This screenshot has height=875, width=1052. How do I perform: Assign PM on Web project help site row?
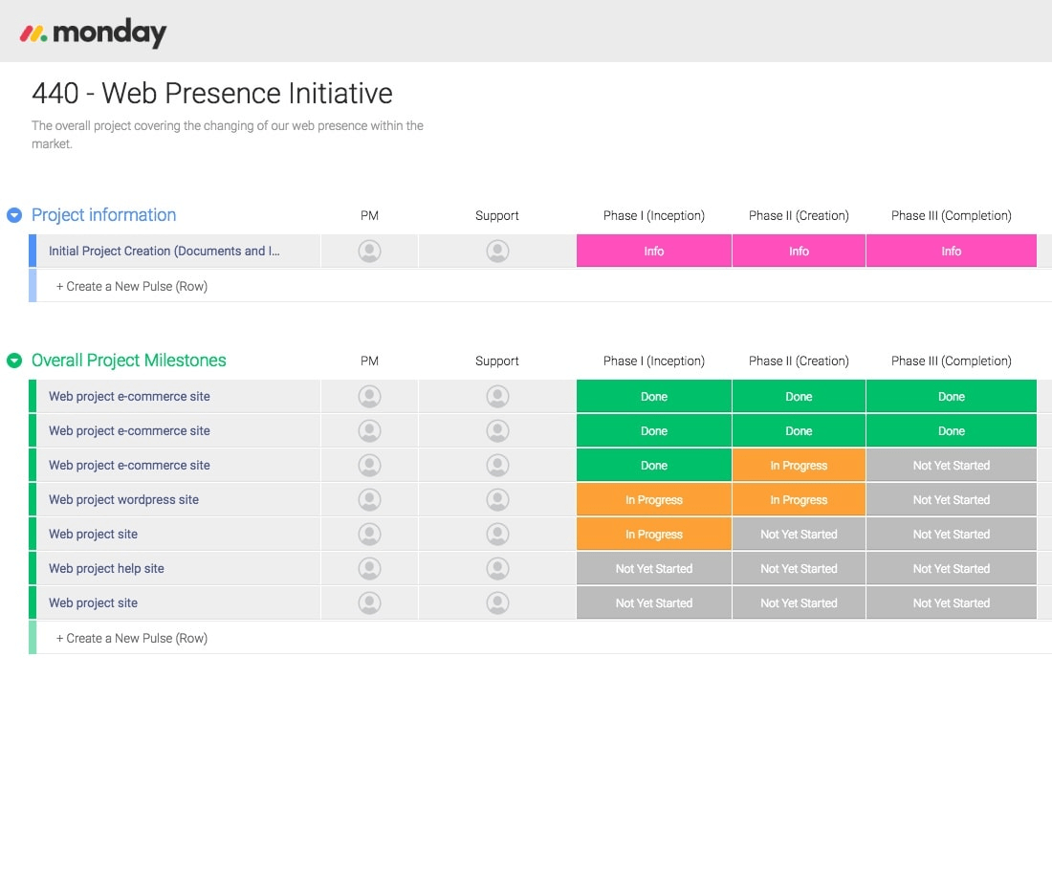click(x=369, y=568)
